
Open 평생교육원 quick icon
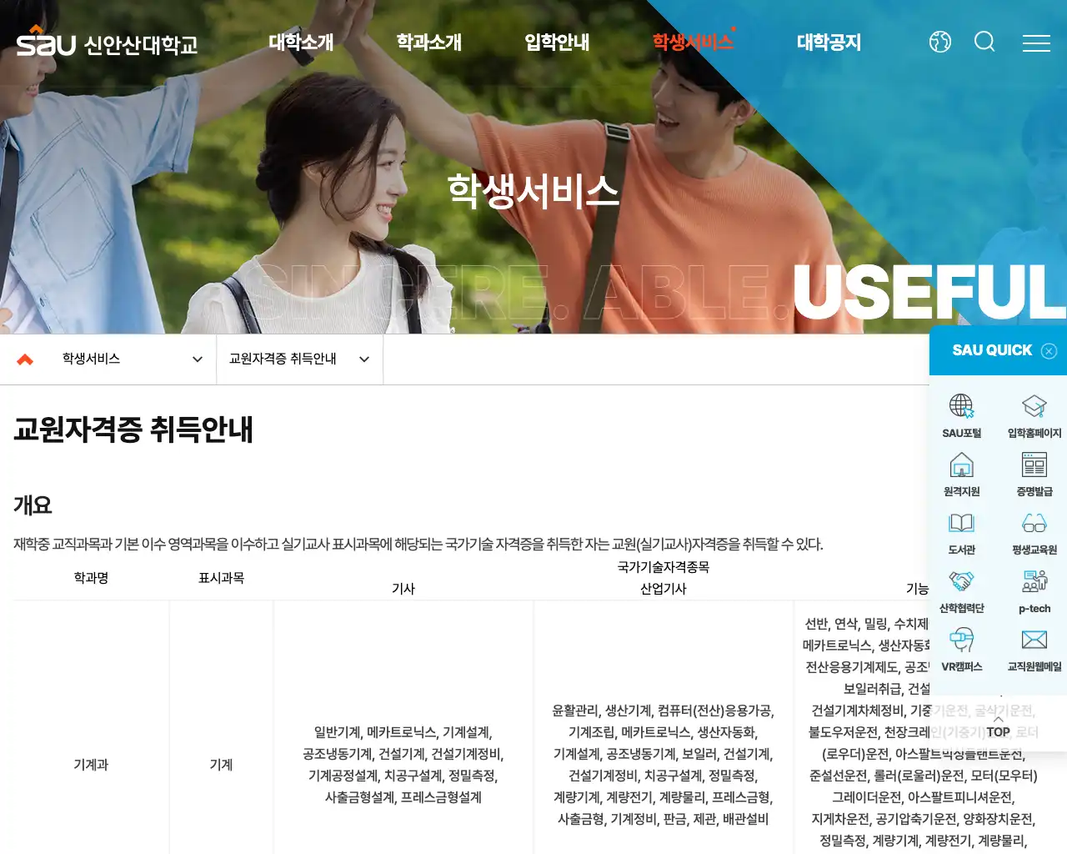point(1034,533)
